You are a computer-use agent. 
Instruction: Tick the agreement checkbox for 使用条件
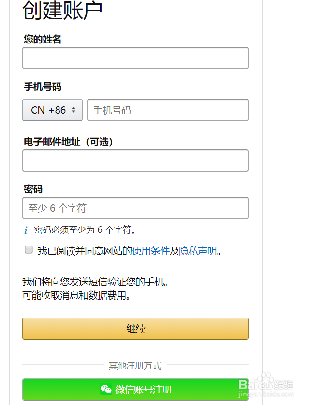(x=29, y=250)
